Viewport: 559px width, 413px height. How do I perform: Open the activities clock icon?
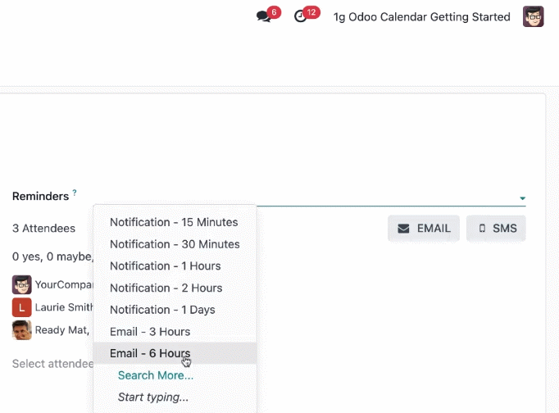click(300, 16)
